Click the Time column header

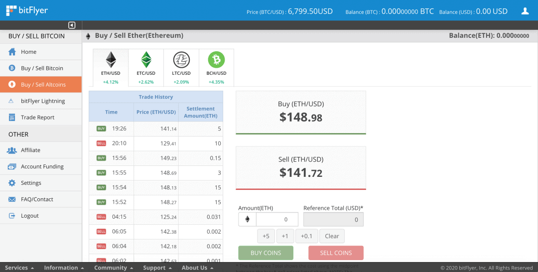111,112
